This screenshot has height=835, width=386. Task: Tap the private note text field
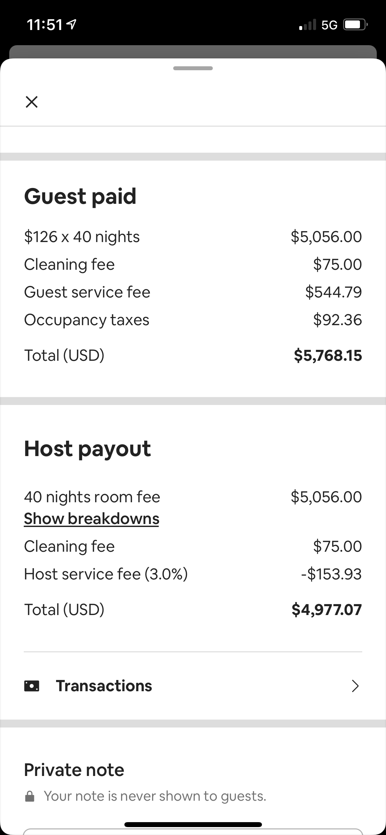click(x=193, y=832)
